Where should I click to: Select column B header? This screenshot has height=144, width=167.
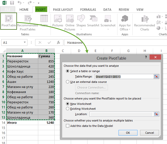point(46,51)
